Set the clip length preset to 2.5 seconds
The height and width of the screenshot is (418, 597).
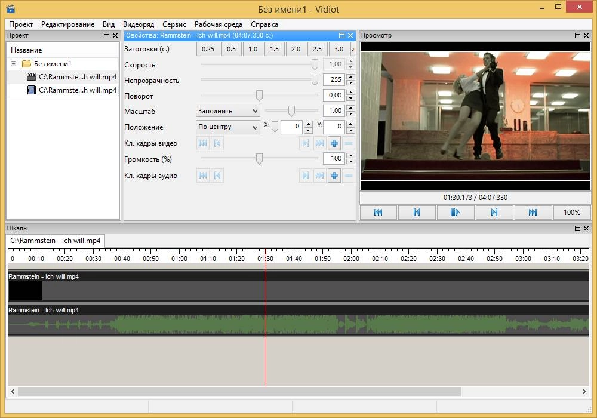click(x=317, y=49)
